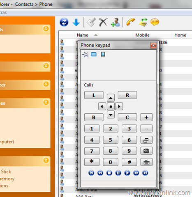Click the blue download arrow icon
Screen dimensions: 192x197
(x=76, y=23)
